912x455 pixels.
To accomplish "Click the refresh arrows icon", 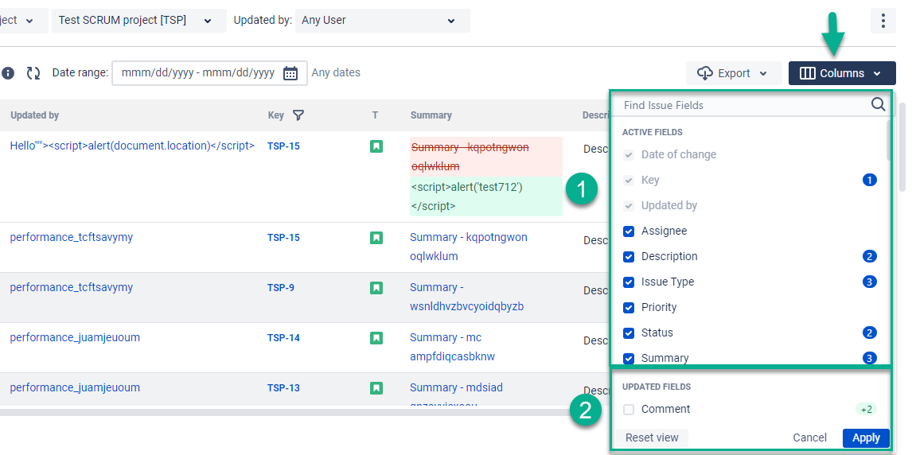I will point(33,73).
